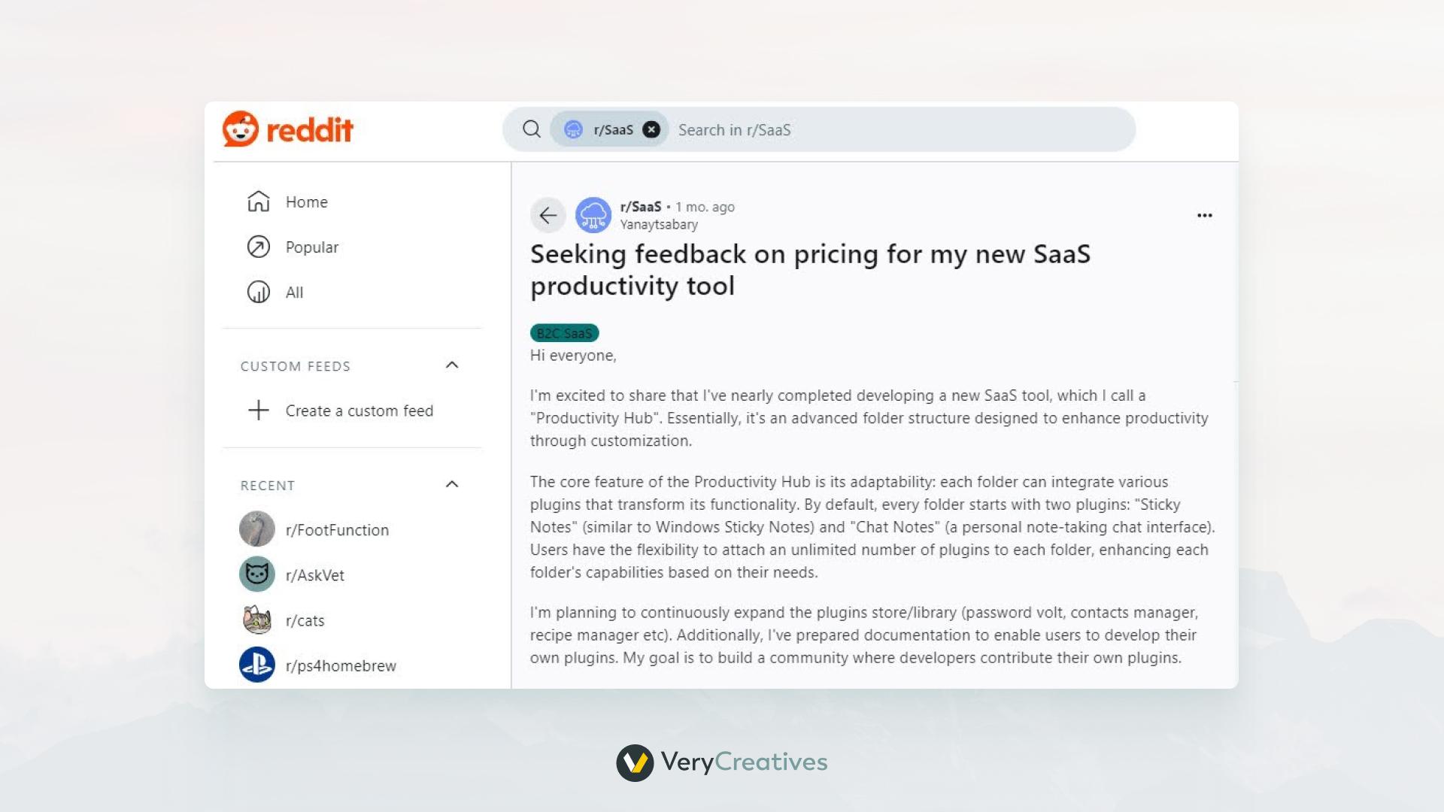Click the search magnifier icon
Image resolution: width=1444 pixels, height=812 pixels.
pyautogui.click(x=532, y=129)
